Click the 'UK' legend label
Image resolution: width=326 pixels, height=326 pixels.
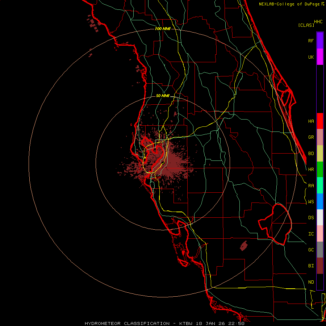click(x=311, y=57)
